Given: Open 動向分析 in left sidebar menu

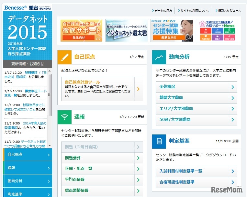Looking at the screenshot, I should tap(28, 181).
